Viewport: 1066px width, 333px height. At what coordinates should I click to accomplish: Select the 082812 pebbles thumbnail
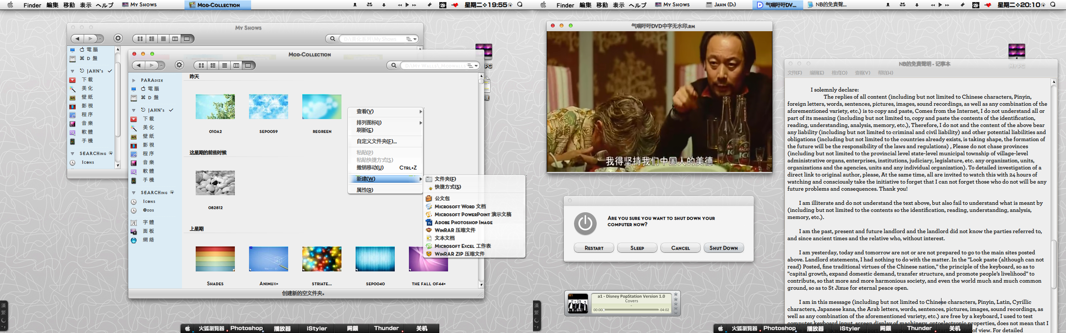[215, 183]
